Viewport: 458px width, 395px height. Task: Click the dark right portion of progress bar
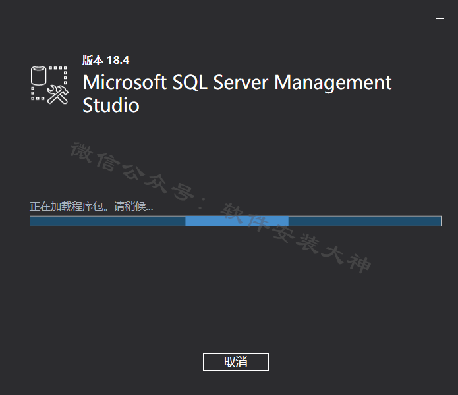pos(365,221)
